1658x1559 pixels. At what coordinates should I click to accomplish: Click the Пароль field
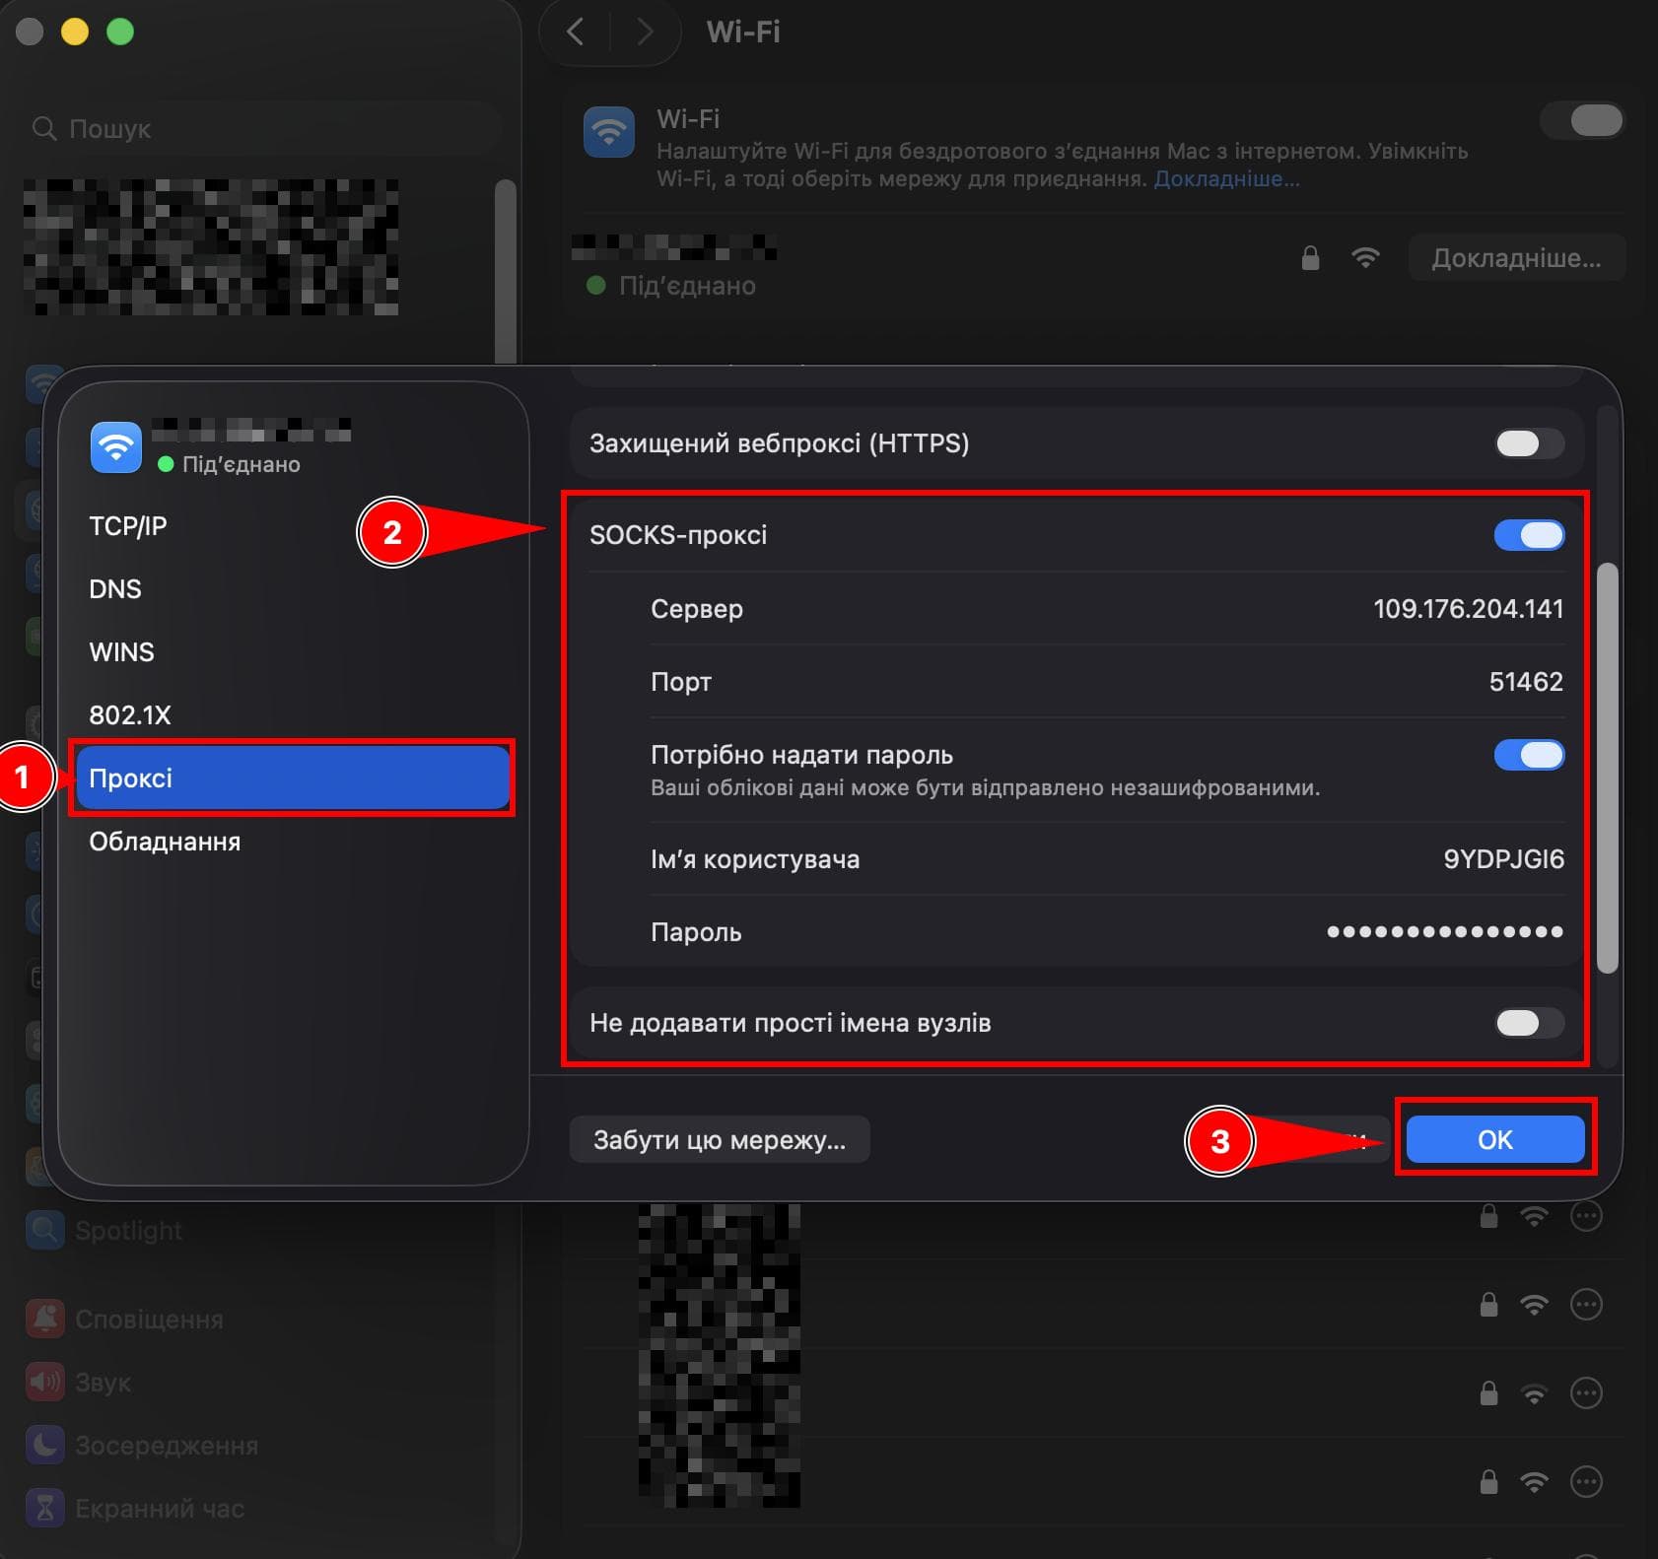click(1444, 931)
